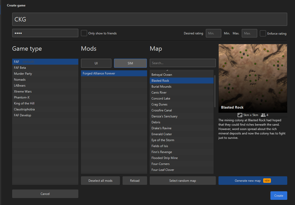Select Betrayal Ocean map

pyautogui.click(x=181, y=75)
